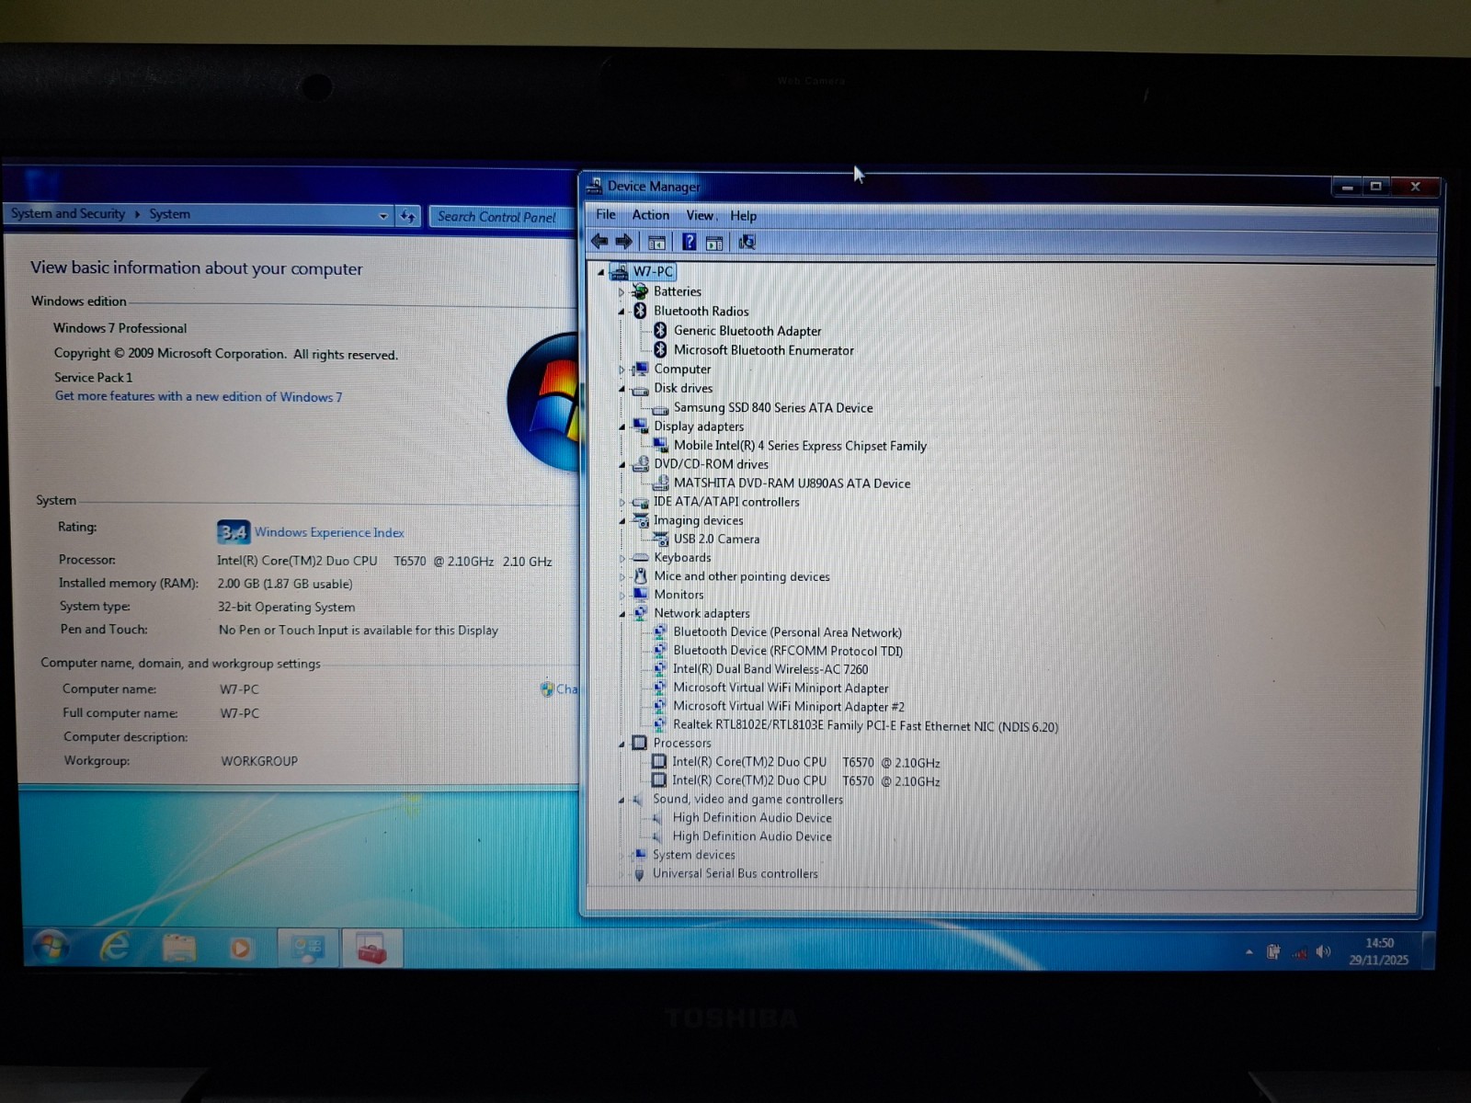Select Microsoft Bluetooth Enumerator

(763, 350)
